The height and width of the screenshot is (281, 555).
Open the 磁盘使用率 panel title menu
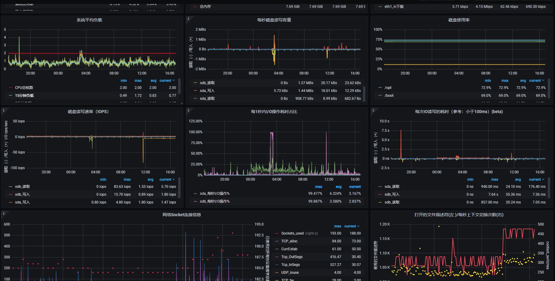pos(459,20)
